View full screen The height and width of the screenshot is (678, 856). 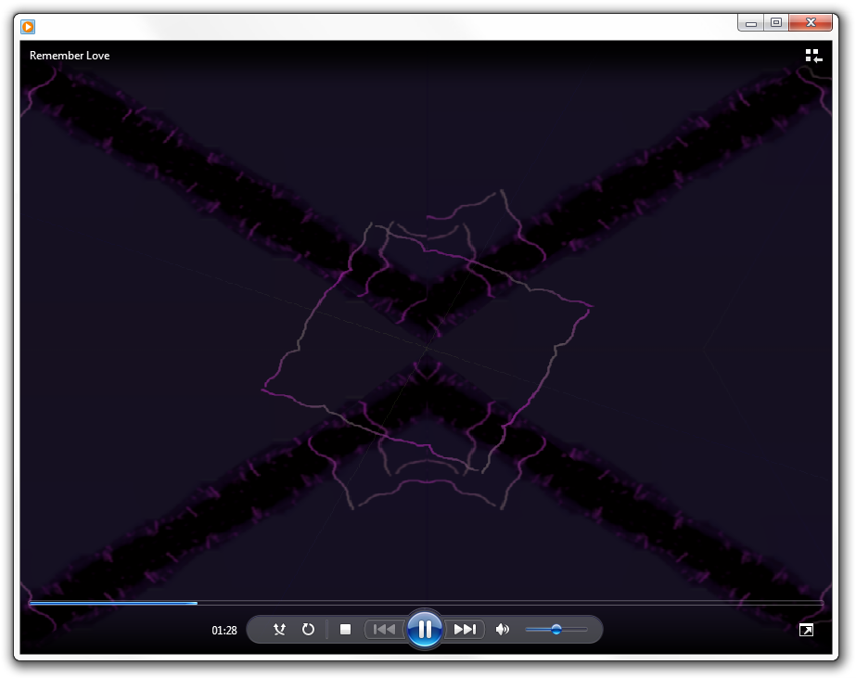tap(806, 630)
